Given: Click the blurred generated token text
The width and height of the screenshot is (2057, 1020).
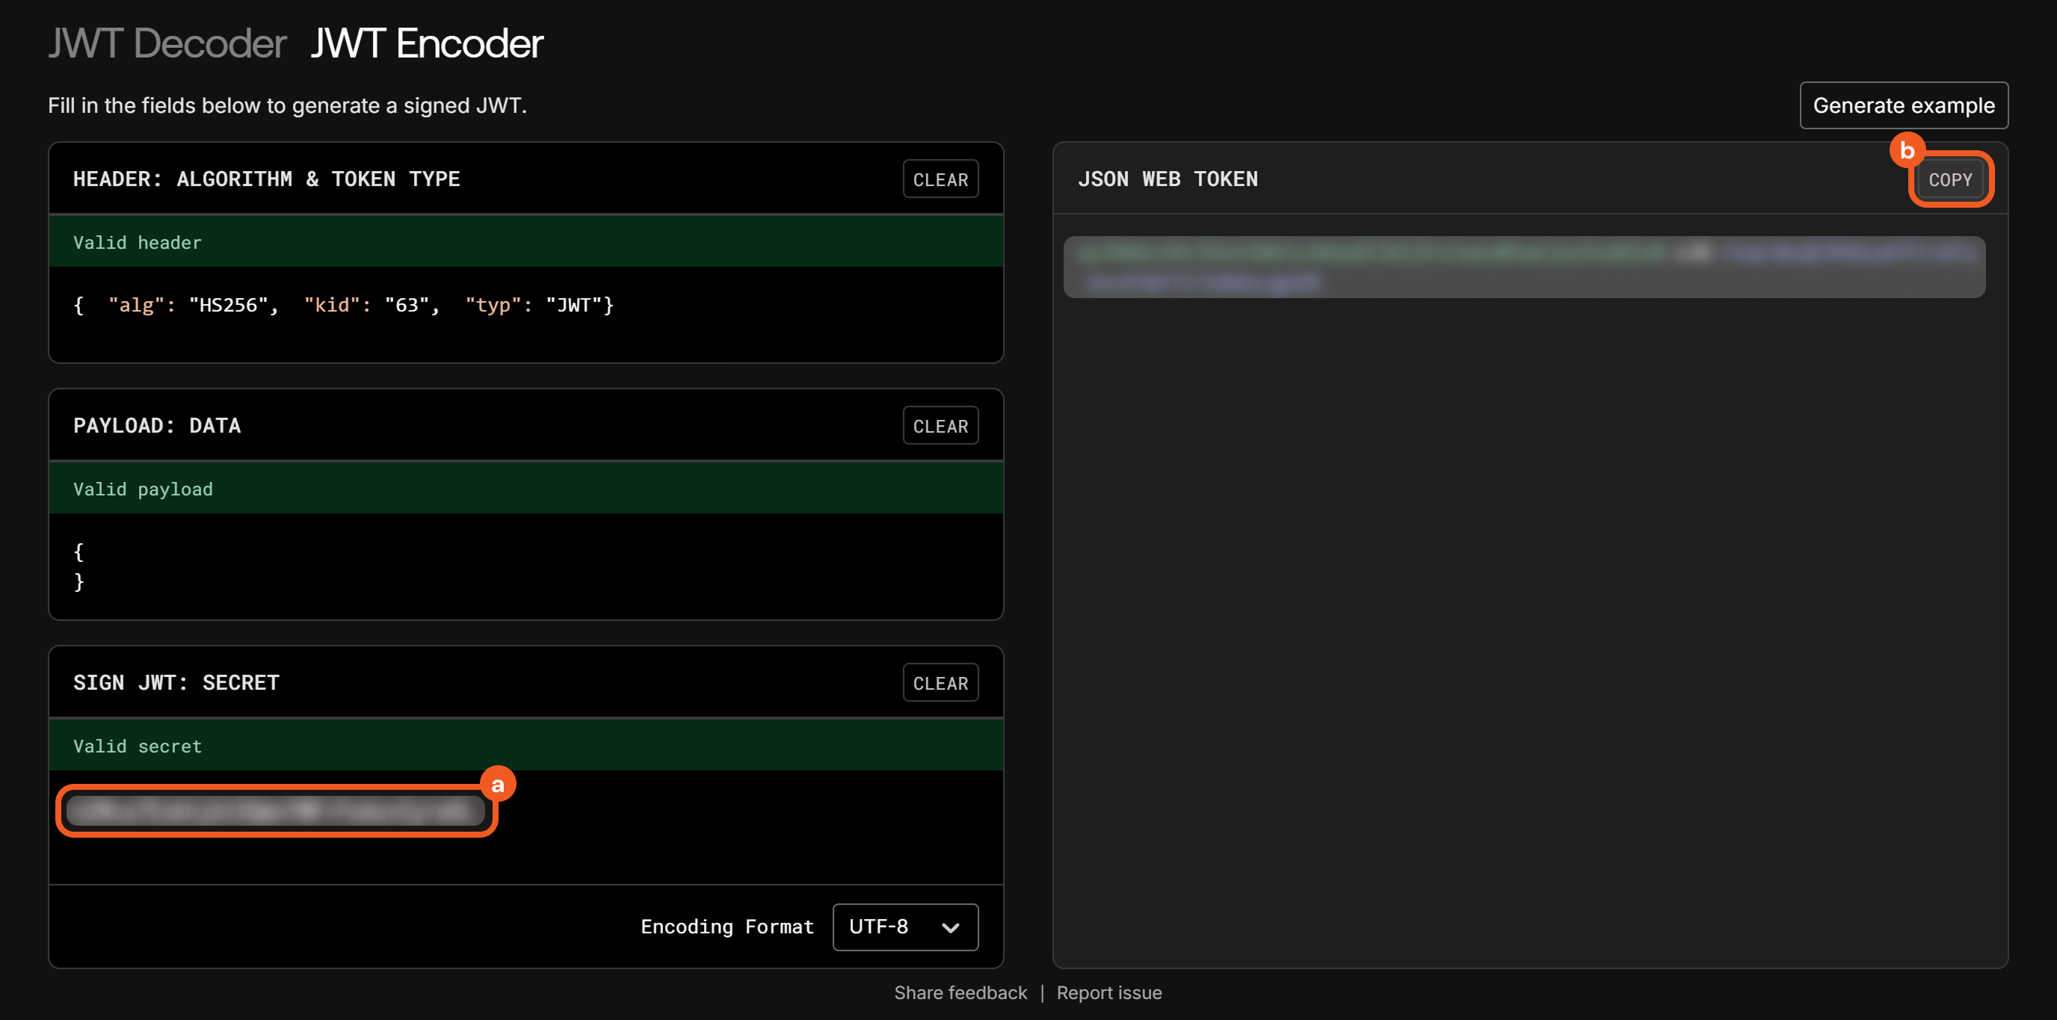Looking at the screenshot, I should point(1523,268).
